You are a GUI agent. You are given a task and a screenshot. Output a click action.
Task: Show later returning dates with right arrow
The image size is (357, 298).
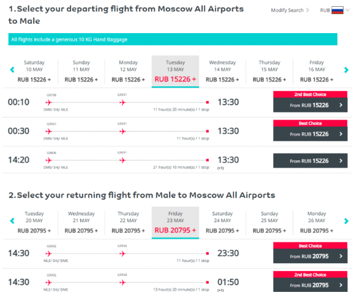pyautogui.click(x=346, y=221)
